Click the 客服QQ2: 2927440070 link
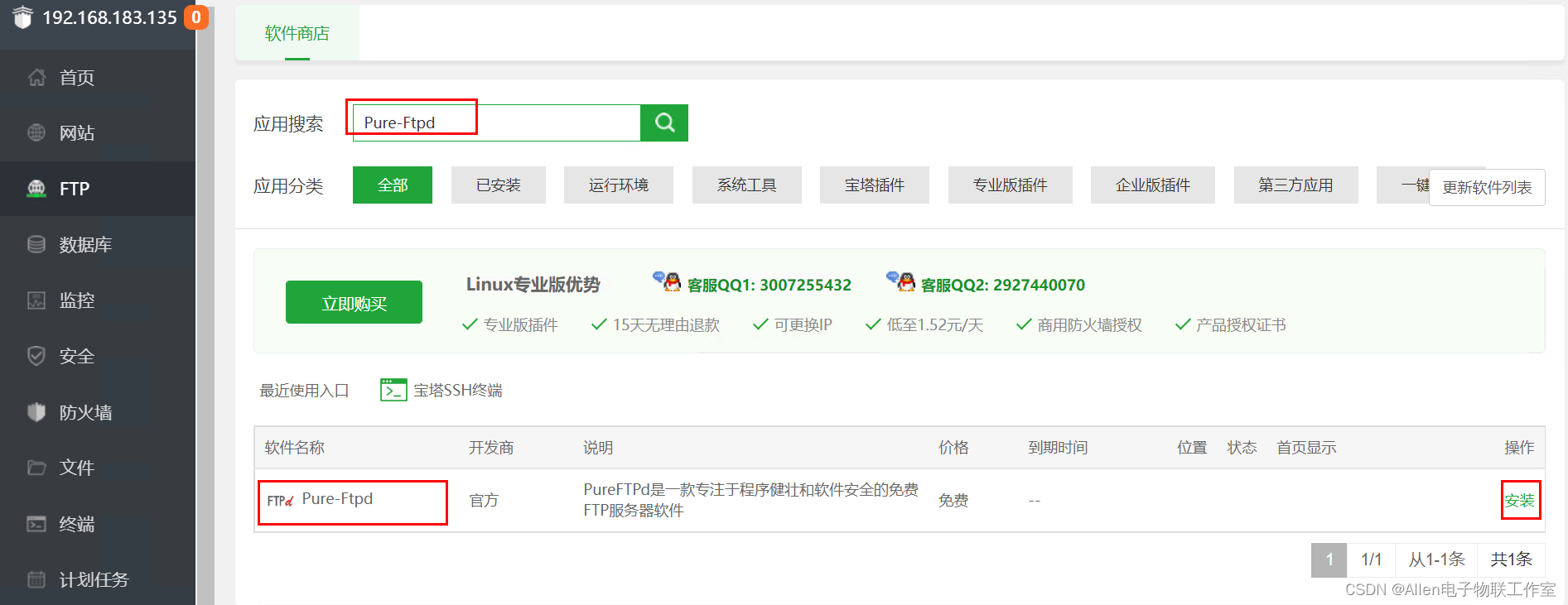 click(1003, 285)
